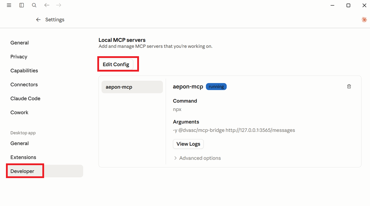Open Claude Code settings
Viewport: 370px width, 206px height.
tap(25, 98)
